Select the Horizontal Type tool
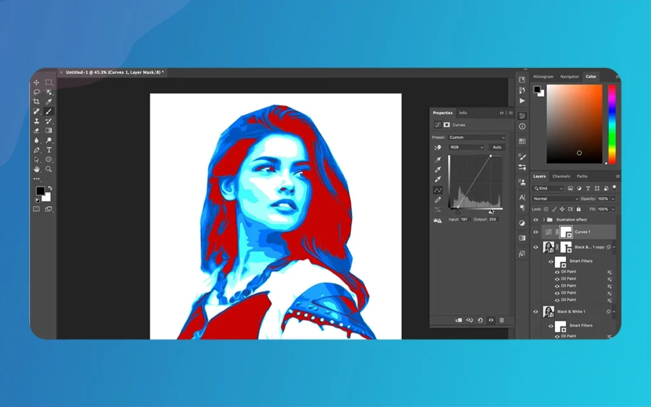Image resolution: width=651 pixels, height=407 pixels. (49, 150)
